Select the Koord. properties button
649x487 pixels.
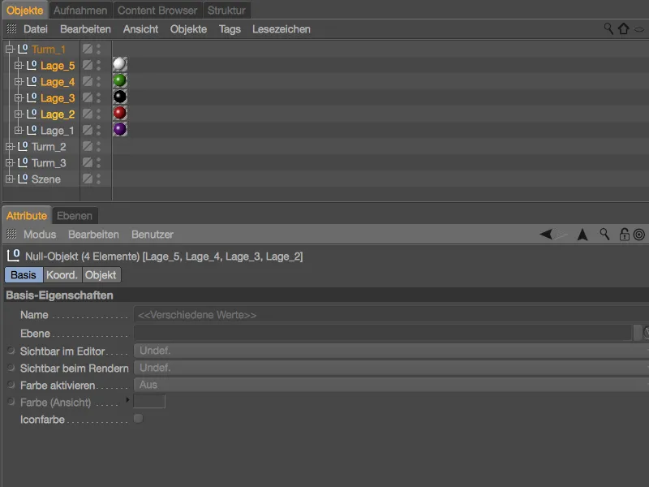[x=62, y=275]
